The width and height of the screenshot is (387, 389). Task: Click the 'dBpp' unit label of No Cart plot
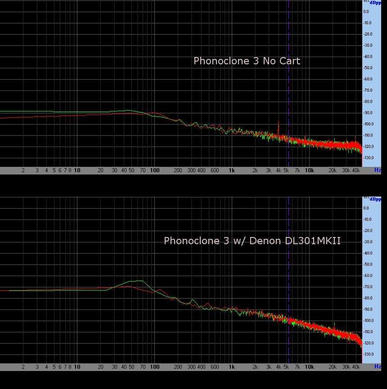(x=375, y=3)
